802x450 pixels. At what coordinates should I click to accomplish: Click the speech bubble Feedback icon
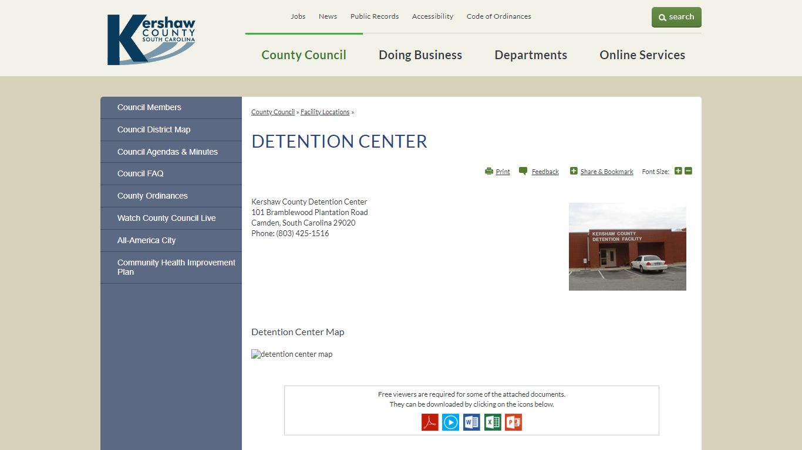click(x=523, y=171)
